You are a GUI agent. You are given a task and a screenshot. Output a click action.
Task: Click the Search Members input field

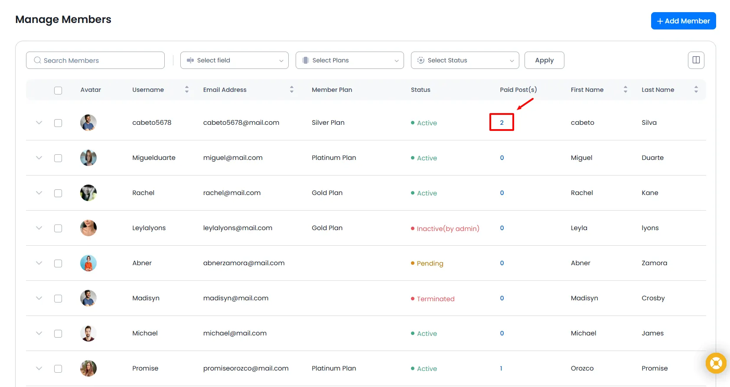point(95,60)
